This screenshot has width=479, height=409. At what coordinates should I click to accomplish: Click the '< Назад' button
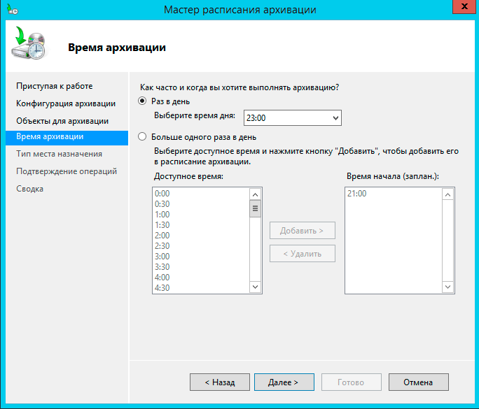pos(219,382)
